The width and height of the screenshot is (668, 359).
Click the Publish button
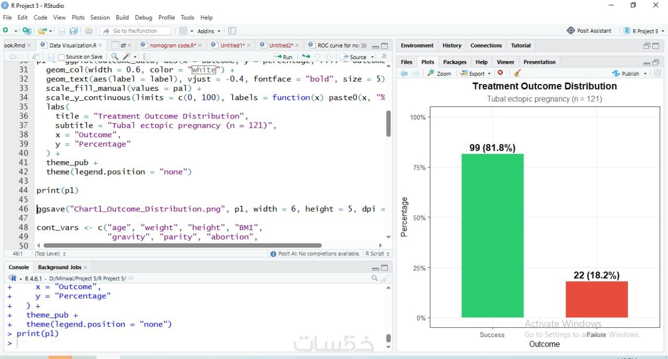tap(626, 74)
